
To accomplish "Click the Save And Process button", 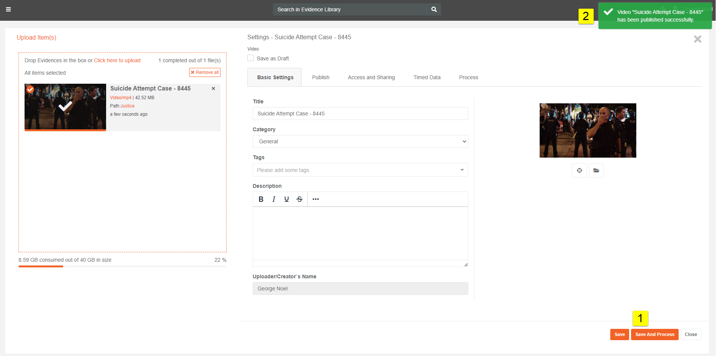I will tap(654, 335).
